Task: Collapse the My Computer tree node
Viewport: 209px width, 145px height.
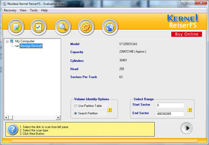Action: 7,41
